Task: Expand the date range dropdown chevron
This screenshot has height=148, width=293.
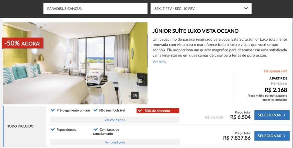Action: (246, 8)
